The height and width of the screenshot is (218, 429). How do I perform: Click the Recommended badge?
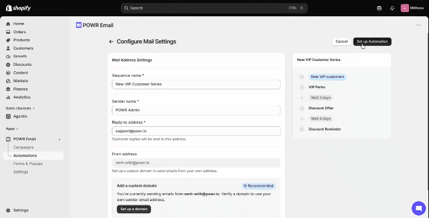(259, 186)
